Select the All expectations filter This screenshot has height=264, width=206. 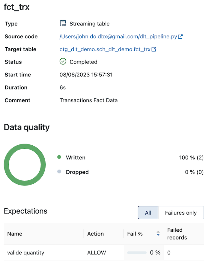point(148,213)
